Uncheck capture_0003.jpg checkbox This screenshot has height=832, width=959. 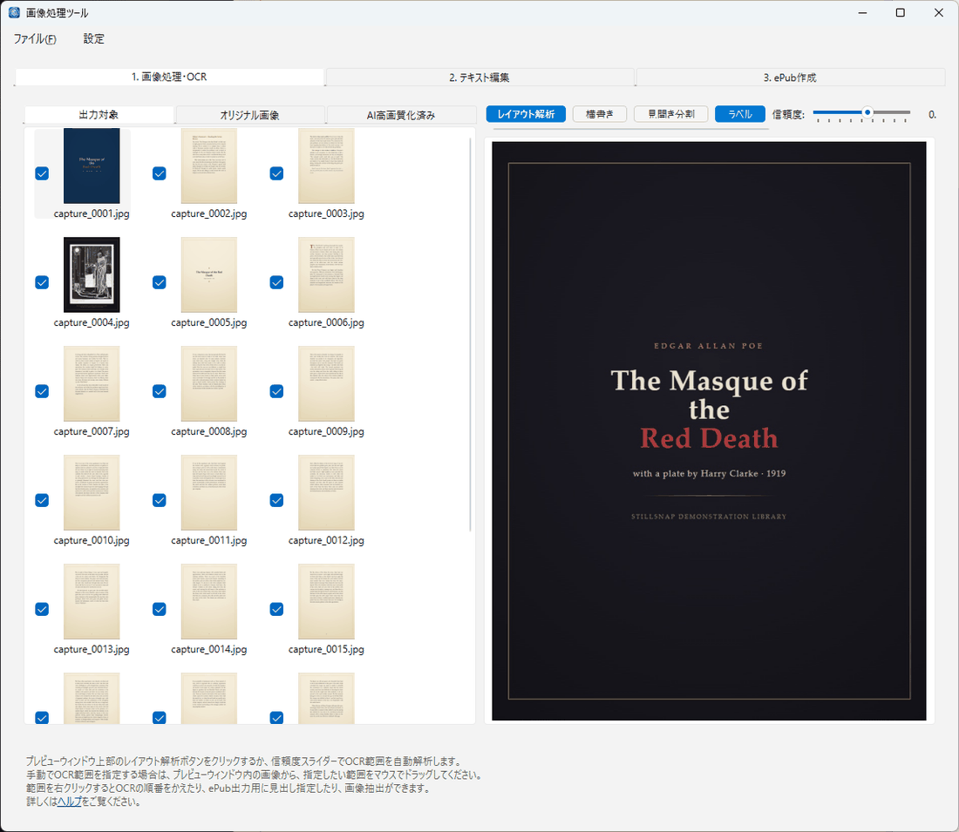pyautogui.click(x=277, y=173)
